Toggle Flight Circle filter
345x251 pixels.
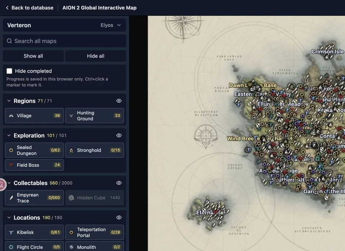pyautogui.click(x=34, y=246)
